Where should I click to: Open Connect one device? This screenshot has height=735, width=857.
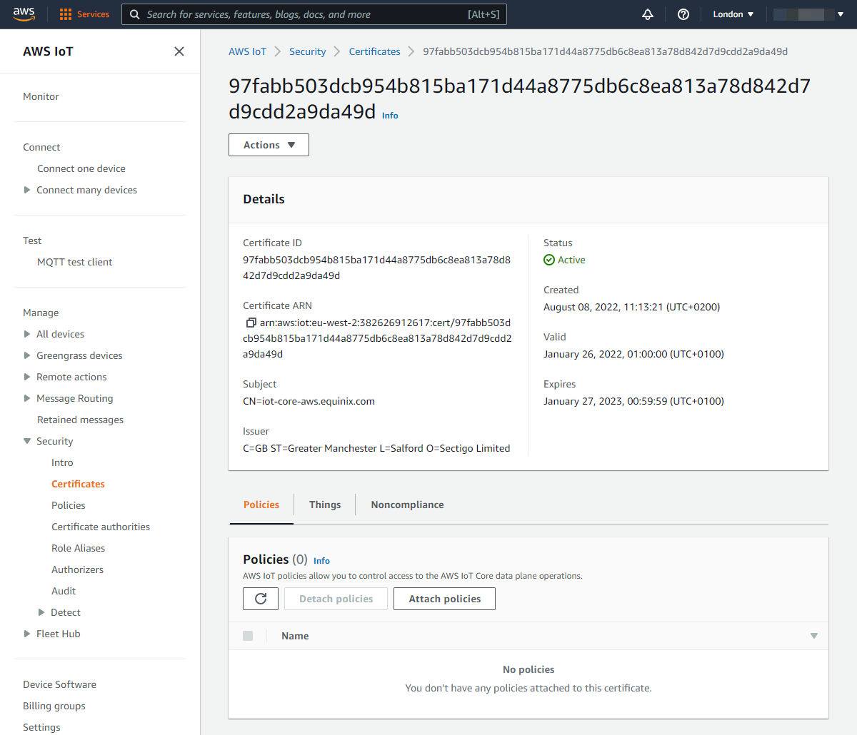tap(81, 168)
